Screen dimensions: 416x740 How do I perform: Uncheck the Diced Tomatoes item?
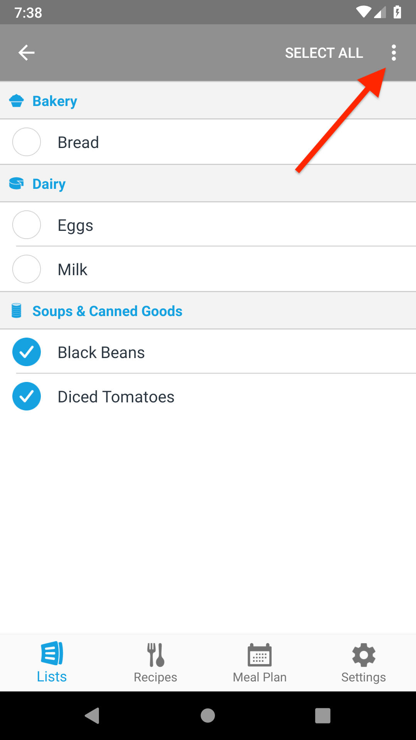pos(26,396)
